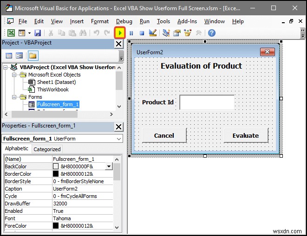Screen dimensions: 307x236
Task: Click the Save toolbar icon
Action: point(38,33)
